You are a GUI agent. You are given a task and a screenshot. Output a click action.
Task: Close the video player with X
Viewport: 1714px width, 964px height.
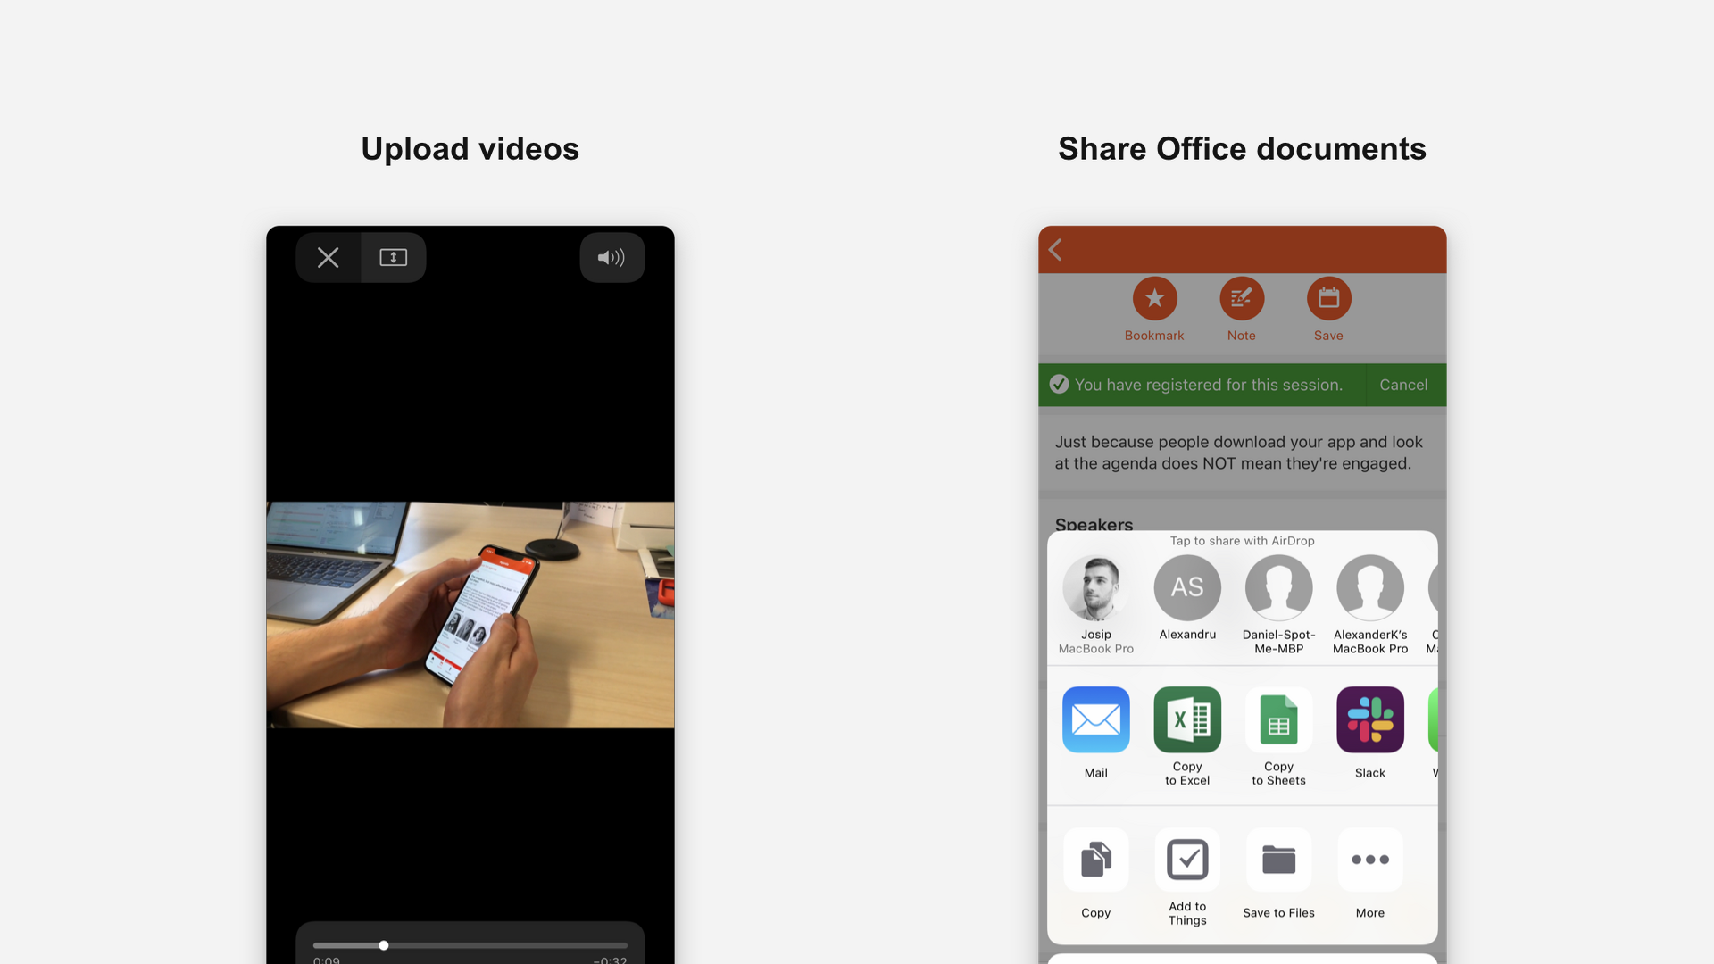coord(328,258)
